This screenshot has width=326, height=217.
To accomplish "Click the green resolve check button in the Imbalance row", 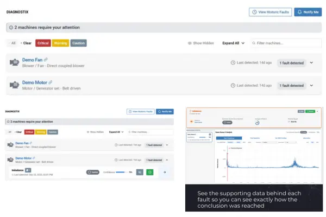I will [150, 172].
